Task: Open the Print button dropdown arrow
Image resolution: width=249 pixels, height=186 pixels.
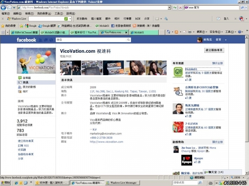Action: tap(194, 32)
